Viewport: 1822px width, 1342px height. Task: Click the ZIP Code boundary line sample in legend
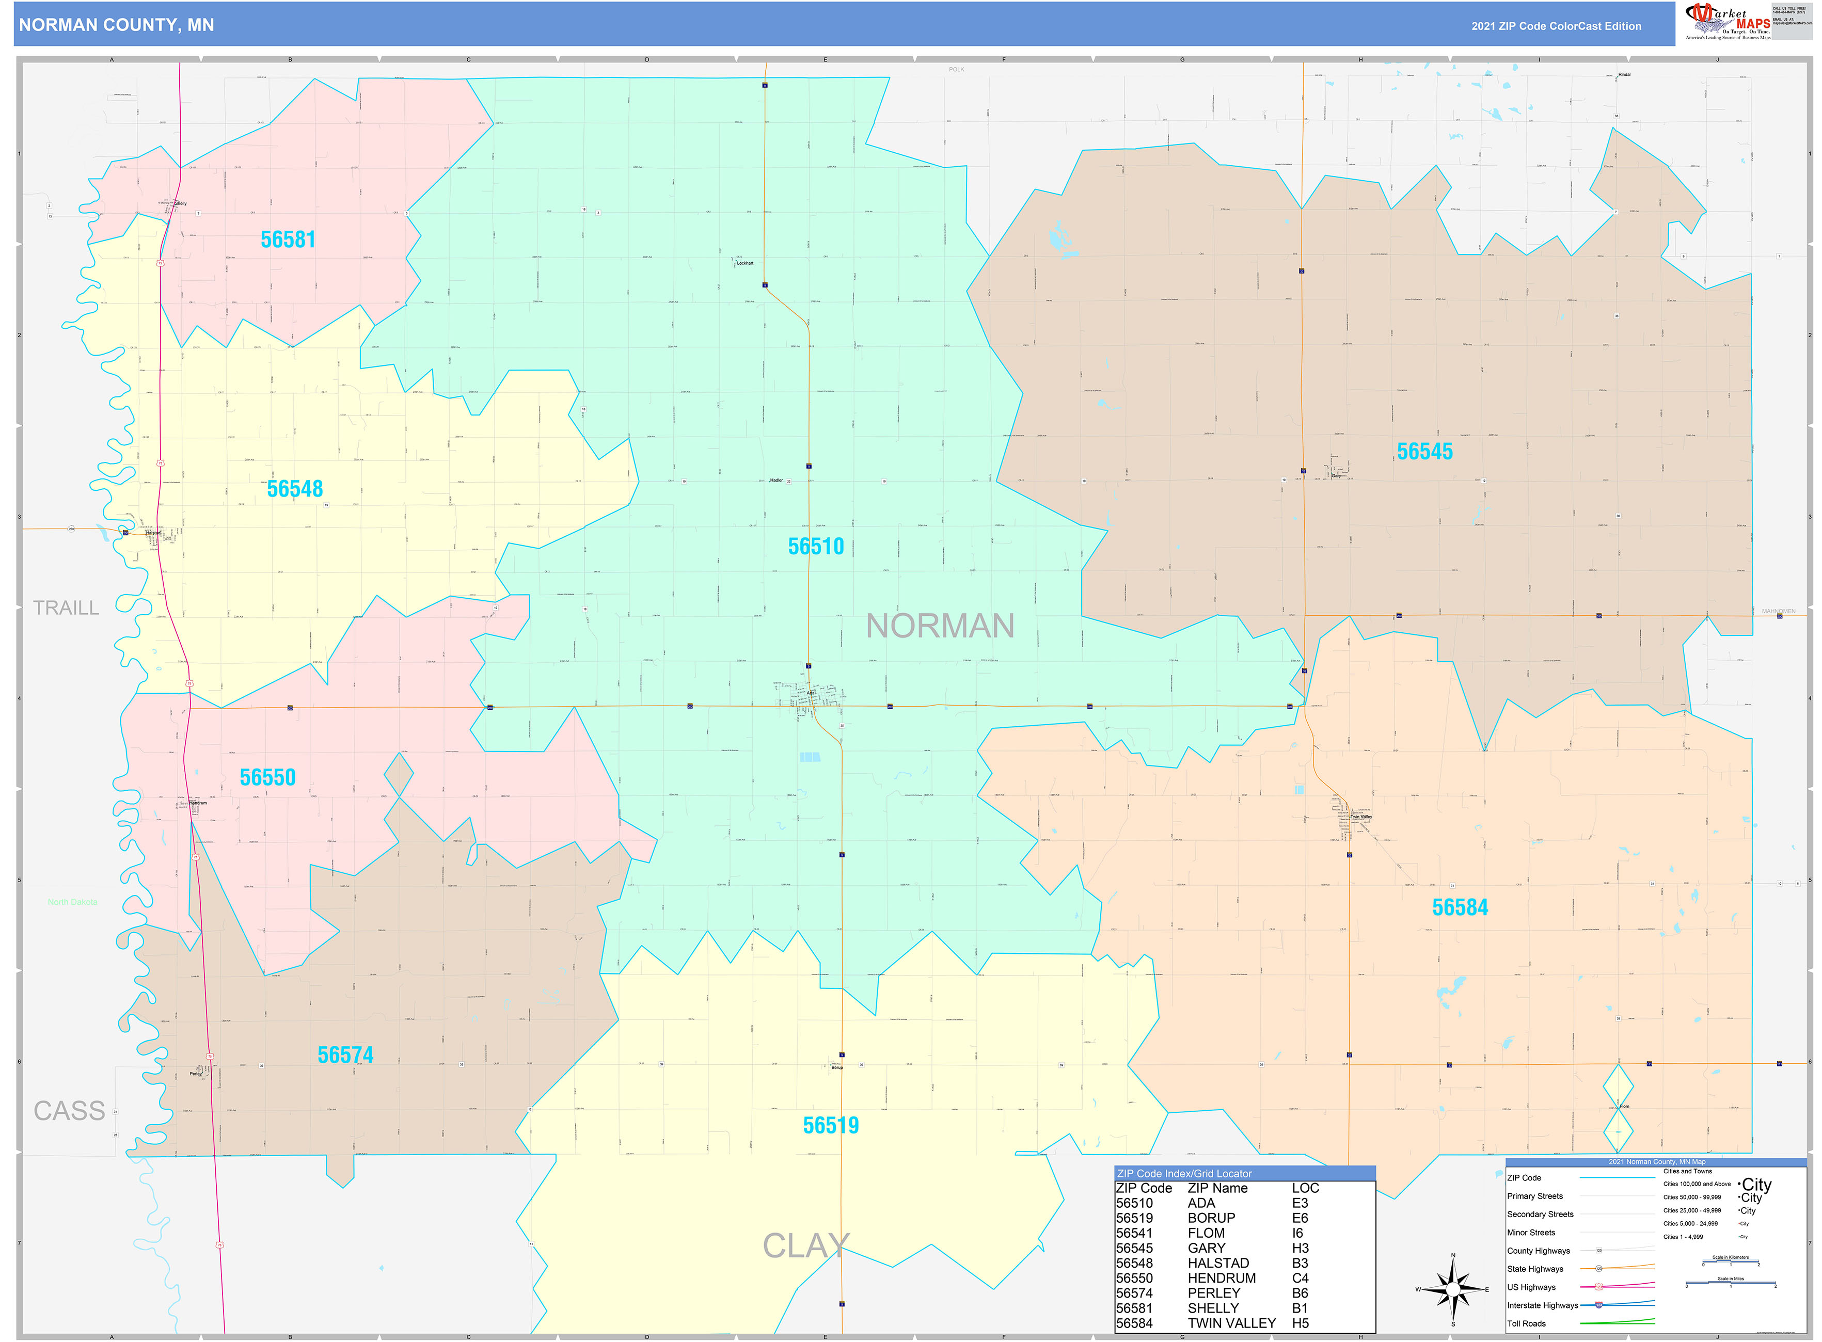coord(1618,1178)
